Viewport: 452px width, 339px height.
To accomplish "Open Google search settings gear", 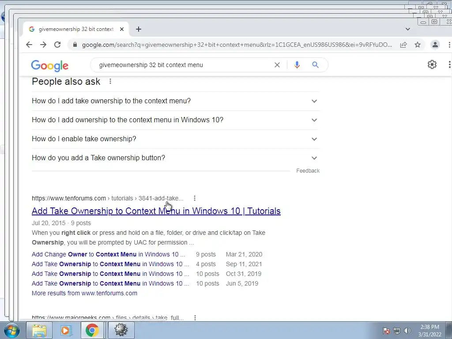I will point(432,64).
